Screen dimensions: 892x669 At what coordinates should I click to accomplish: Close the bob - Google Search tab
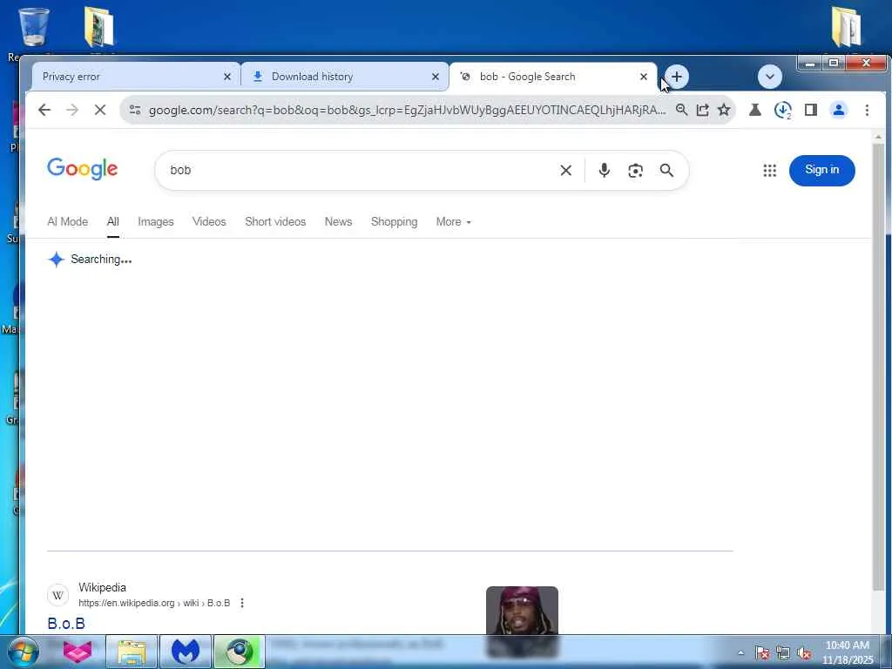point(644,77)
